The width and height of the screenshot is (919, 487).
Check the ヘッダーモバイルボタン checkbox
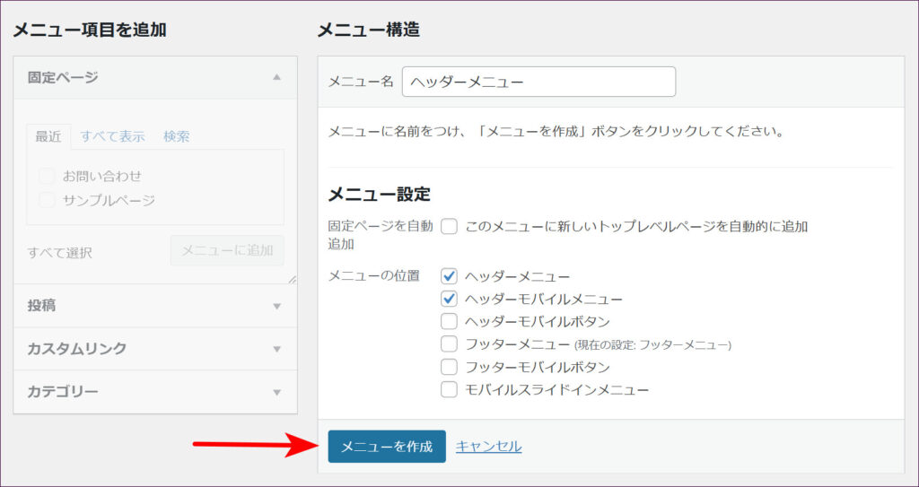(x=450, y=321)
